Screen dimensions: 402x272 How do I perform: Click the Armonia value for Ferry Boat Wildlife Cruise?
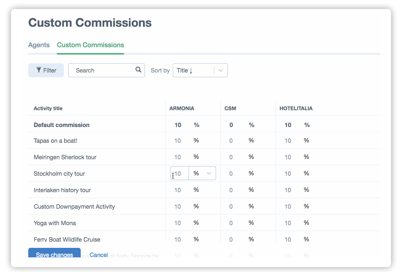(x=178, y=239)
